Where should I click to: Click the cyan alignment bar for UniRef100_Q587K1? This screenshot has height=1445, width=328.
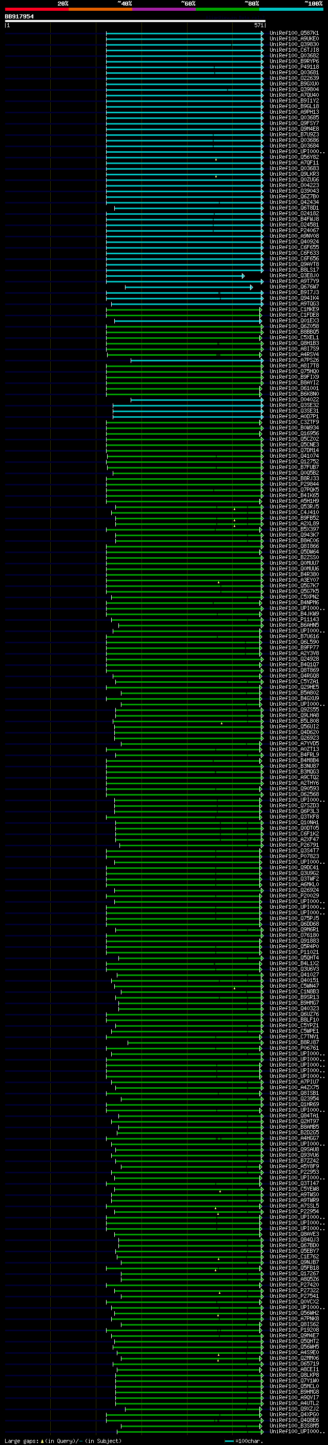point(184,34)
